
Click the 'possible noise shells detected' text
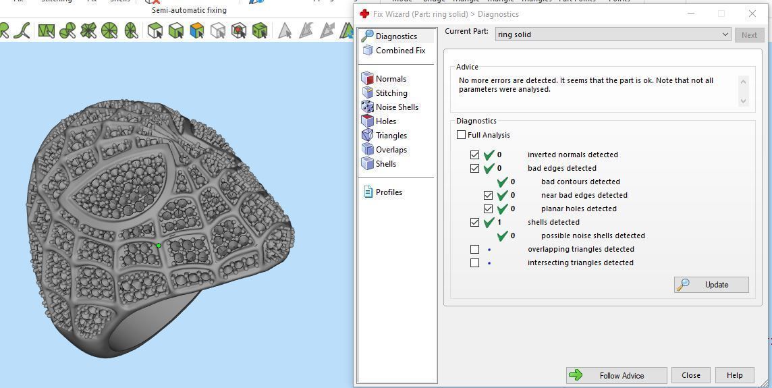592,236
